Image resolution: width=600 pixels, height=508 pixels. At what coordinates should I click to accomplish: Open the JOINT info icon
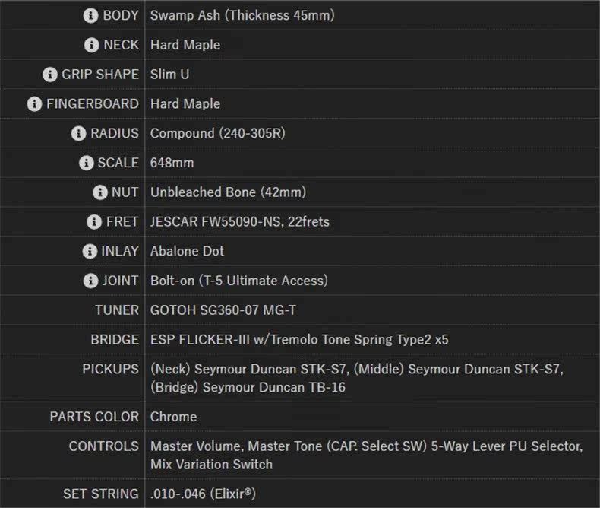[x=90, y=281]
